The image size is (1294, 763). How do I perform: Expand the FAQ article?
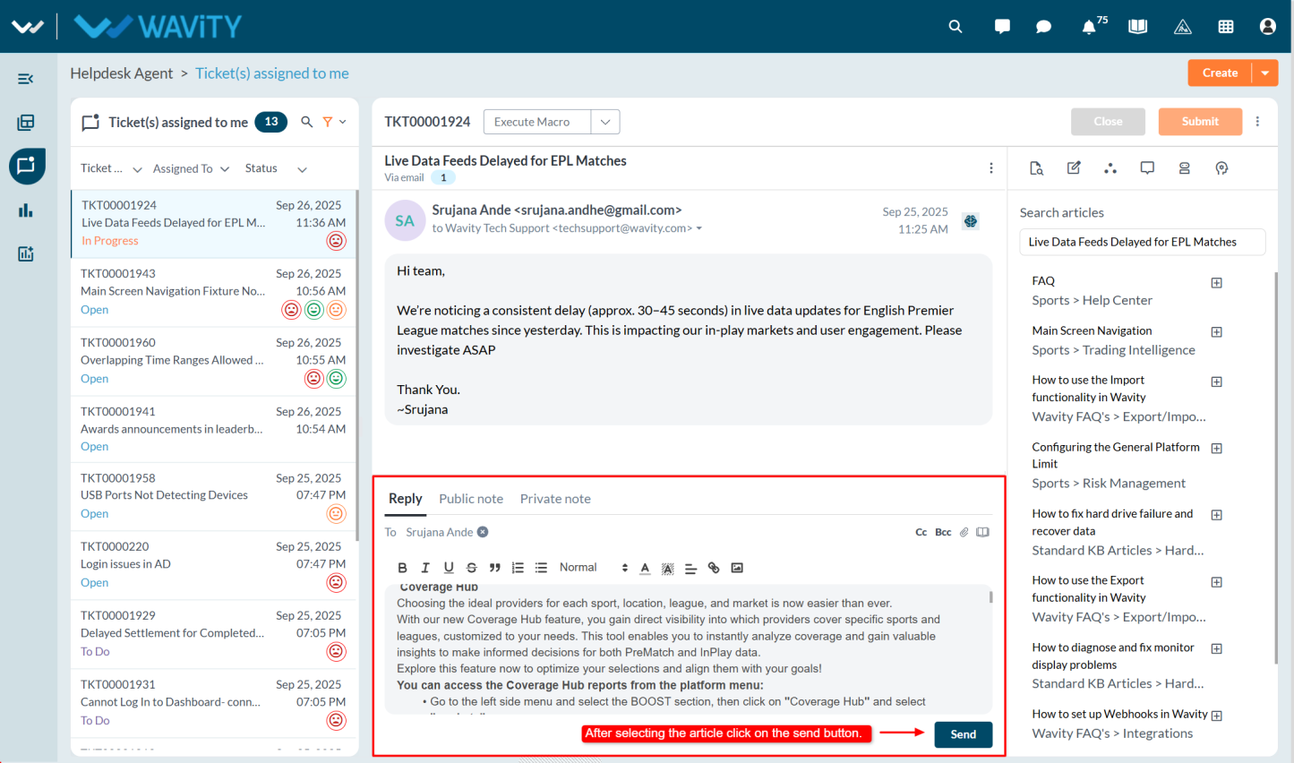pos(1216,283)
